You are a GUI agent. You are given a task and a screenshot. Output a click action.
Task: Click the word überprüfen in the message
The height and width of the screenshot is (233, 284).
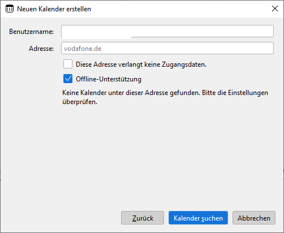pyautogui.click(x=80, y=102)
